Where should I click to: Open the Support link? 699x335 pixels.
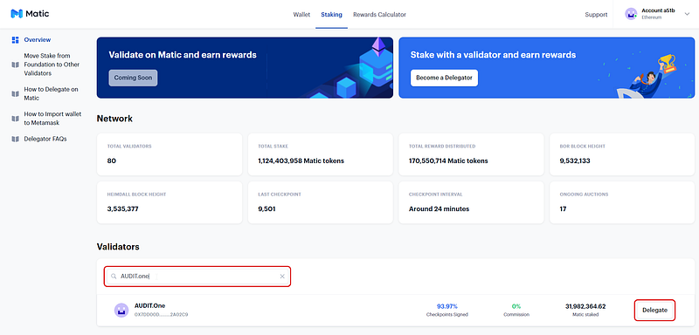pos(596,14)
